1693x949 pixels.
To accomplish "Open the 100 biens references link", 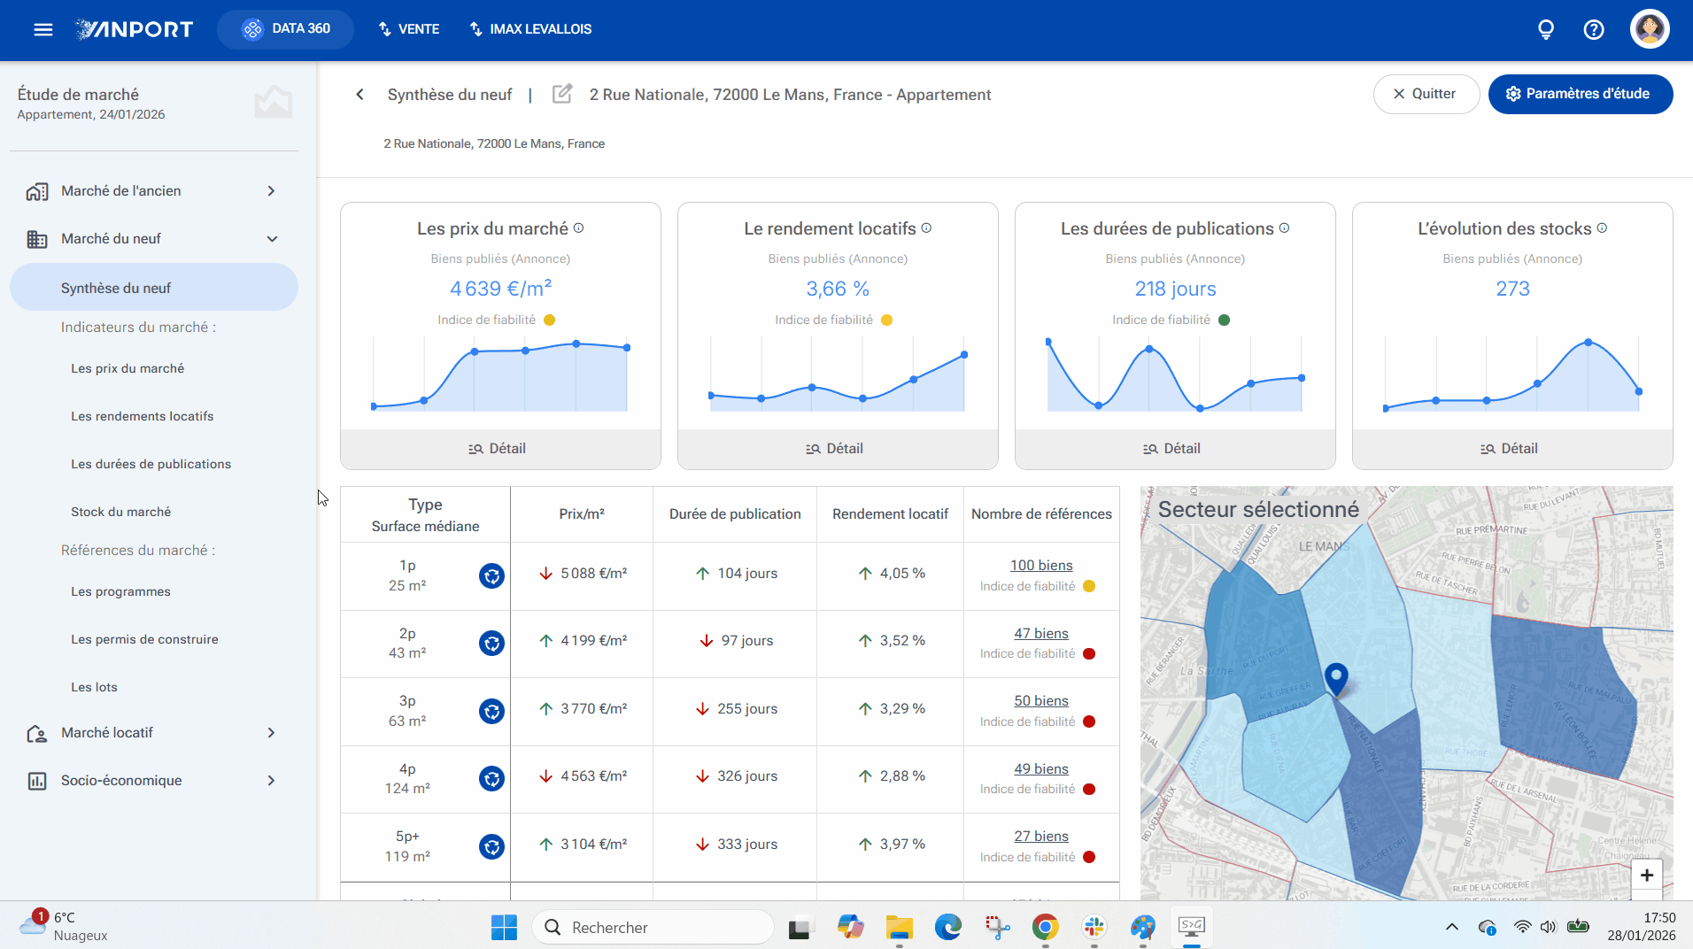I will tap(1041, 565).
